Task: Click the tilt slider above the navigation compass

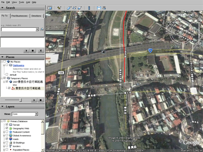Action: click(x=181, y=15)
